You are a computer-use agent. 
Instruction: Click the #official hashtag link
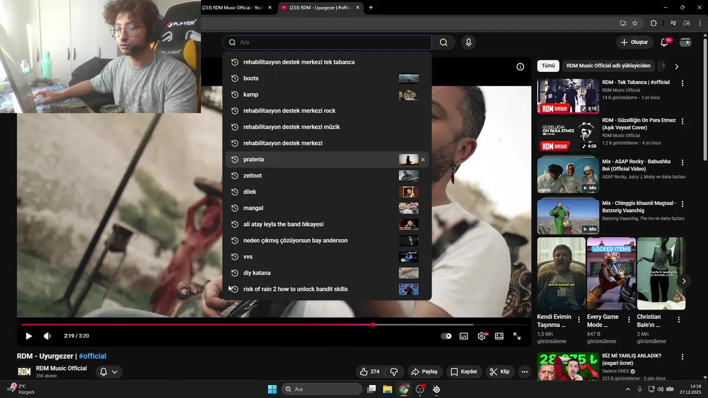[92, 357]
